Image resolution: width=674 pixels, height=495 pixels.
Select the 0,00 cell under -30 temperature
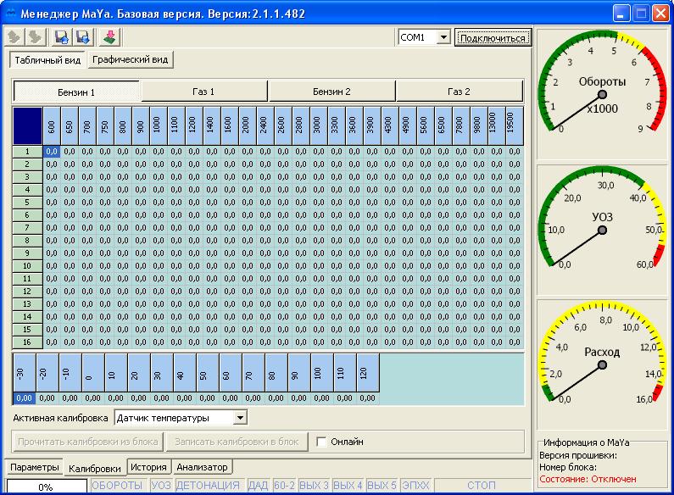(24, 398)
